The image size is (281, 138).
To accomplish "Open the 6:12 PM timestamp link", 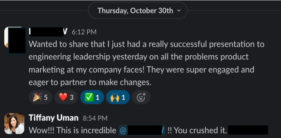I will click(84, 32).
